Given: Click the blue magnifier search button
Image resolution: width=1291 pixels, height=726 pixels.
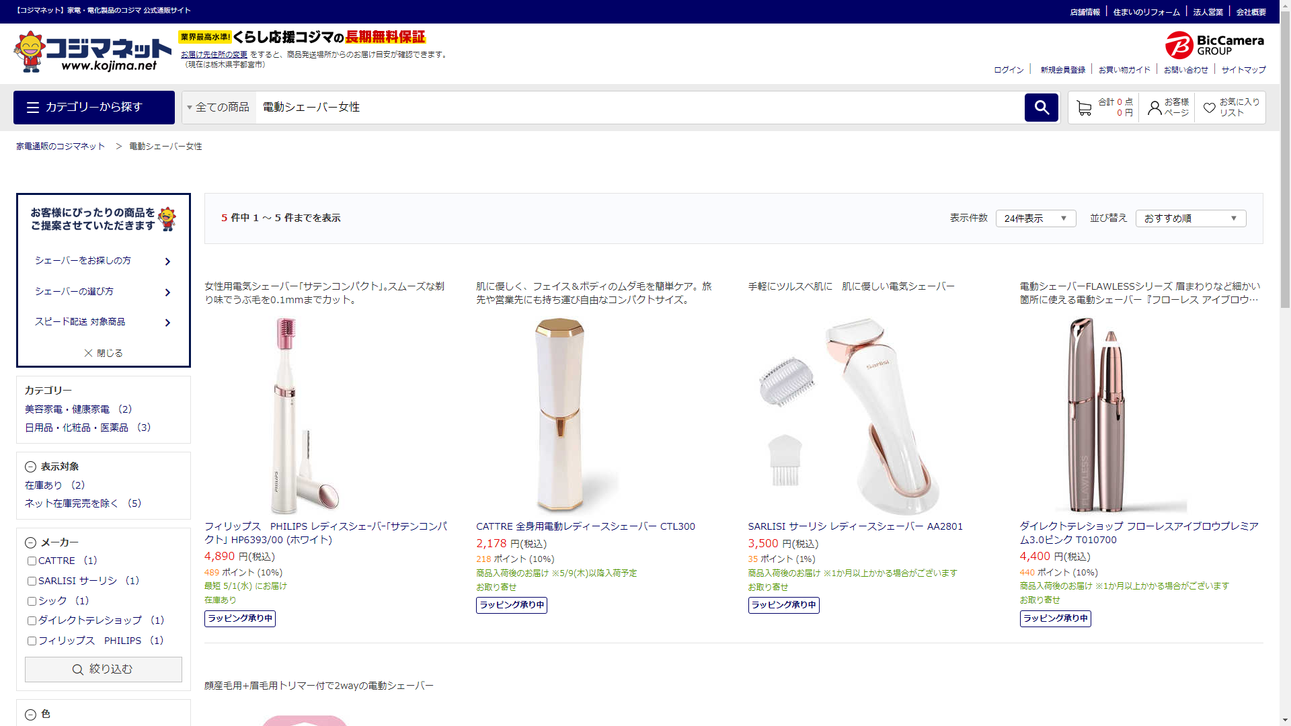Looking at the screenshot, I should click(x=1042, y=108).
